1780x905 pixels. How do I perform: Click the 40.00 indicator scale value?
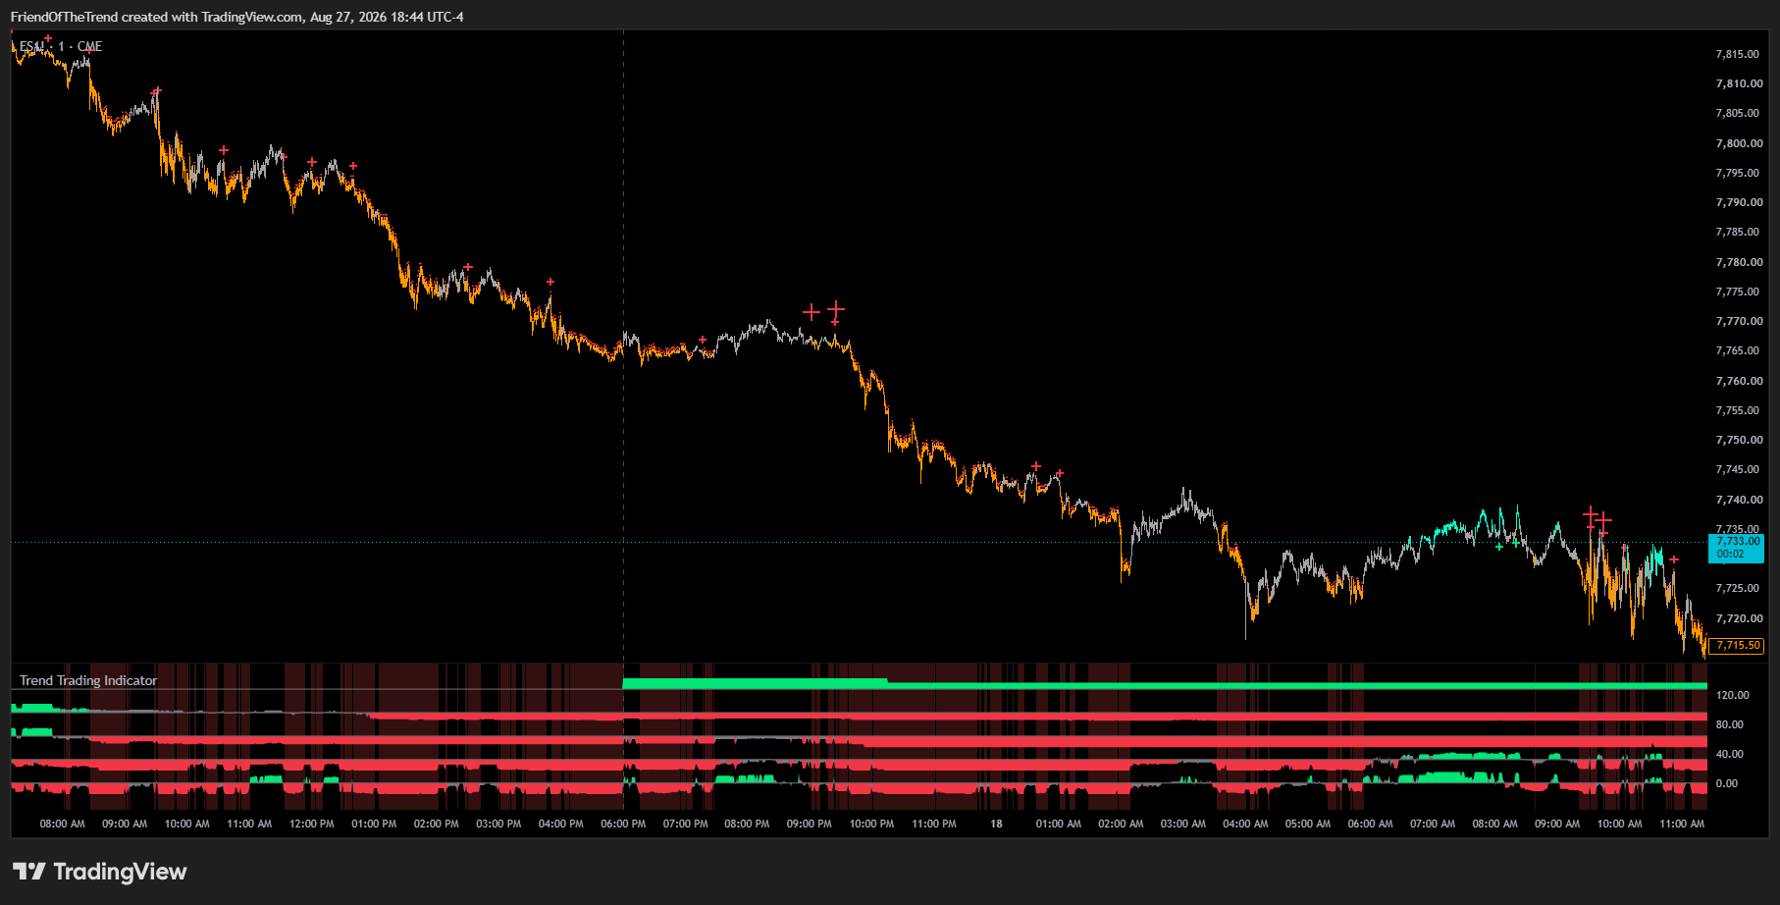tap(1729, 754)
